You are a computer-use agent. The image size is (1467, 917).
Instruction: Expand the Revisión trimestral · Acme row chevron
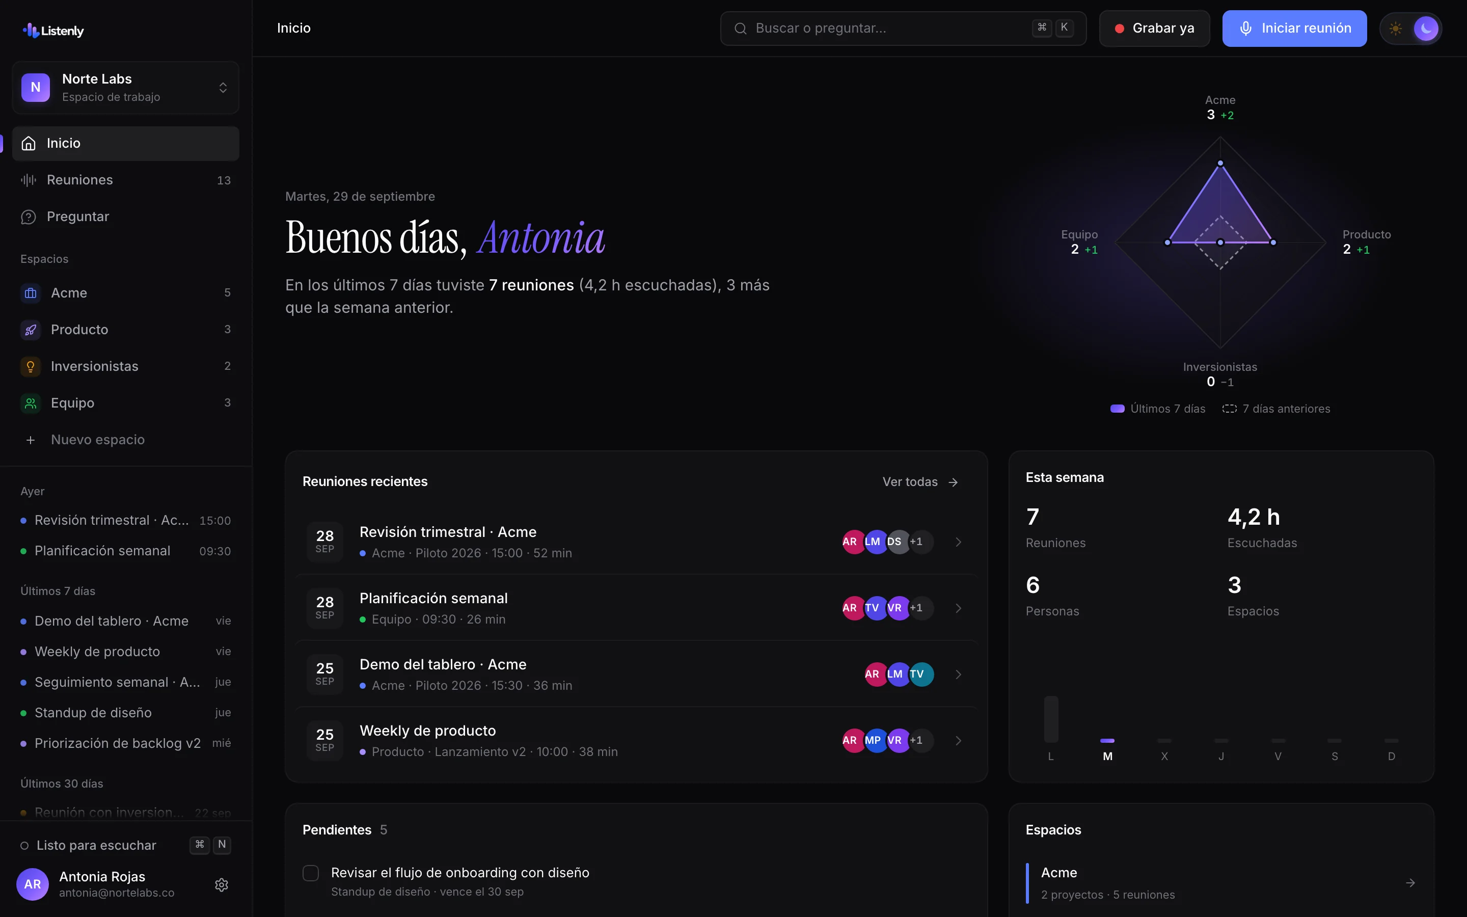(959, 542)
